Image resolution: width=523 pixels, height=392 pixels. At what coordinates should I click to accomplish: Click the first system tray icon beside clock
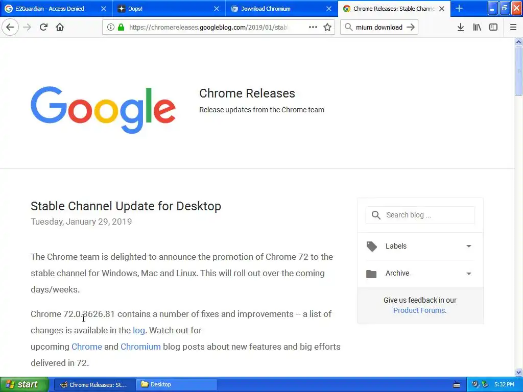click(474, 384)
